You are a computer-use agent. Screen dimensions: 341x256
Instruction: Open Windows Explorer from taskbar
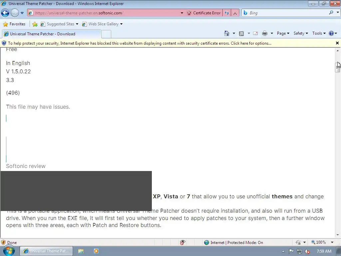point(81,251)
